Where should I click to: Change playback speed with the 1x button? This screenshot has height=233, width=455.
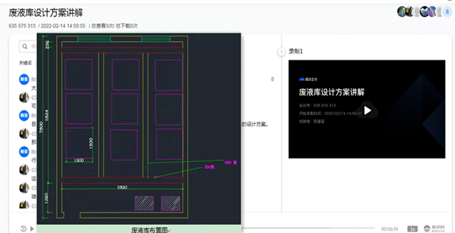pos(412,229)
